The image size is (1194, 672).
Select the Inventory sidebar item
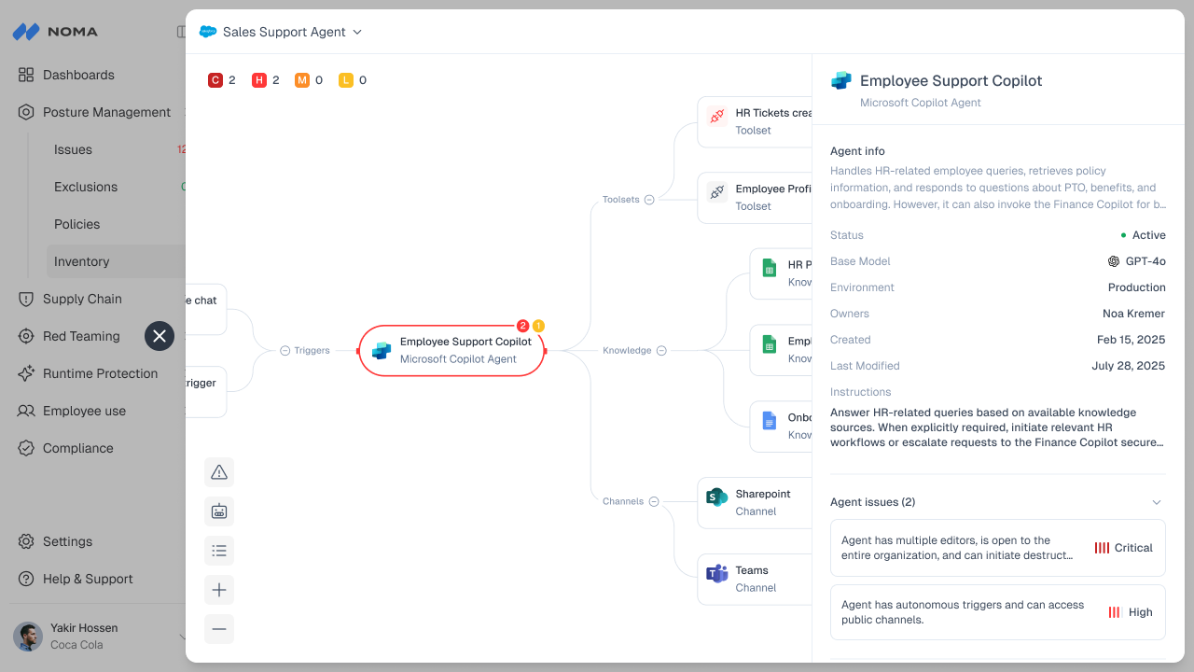coord(116,261)
